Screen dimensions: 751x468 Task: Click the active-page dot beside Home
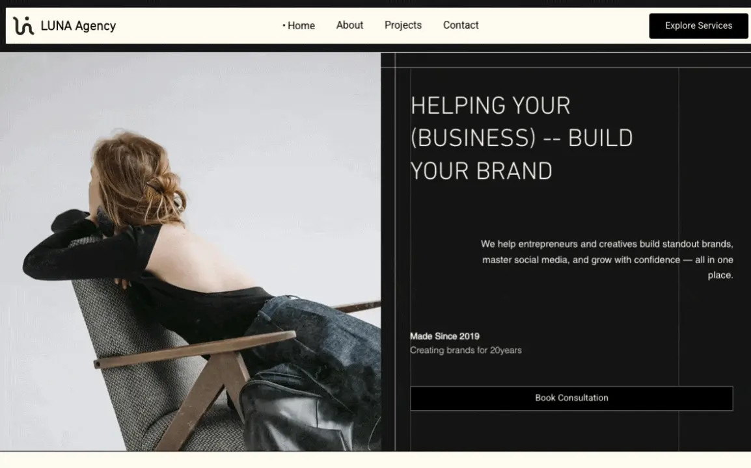[x=284, y=25]
